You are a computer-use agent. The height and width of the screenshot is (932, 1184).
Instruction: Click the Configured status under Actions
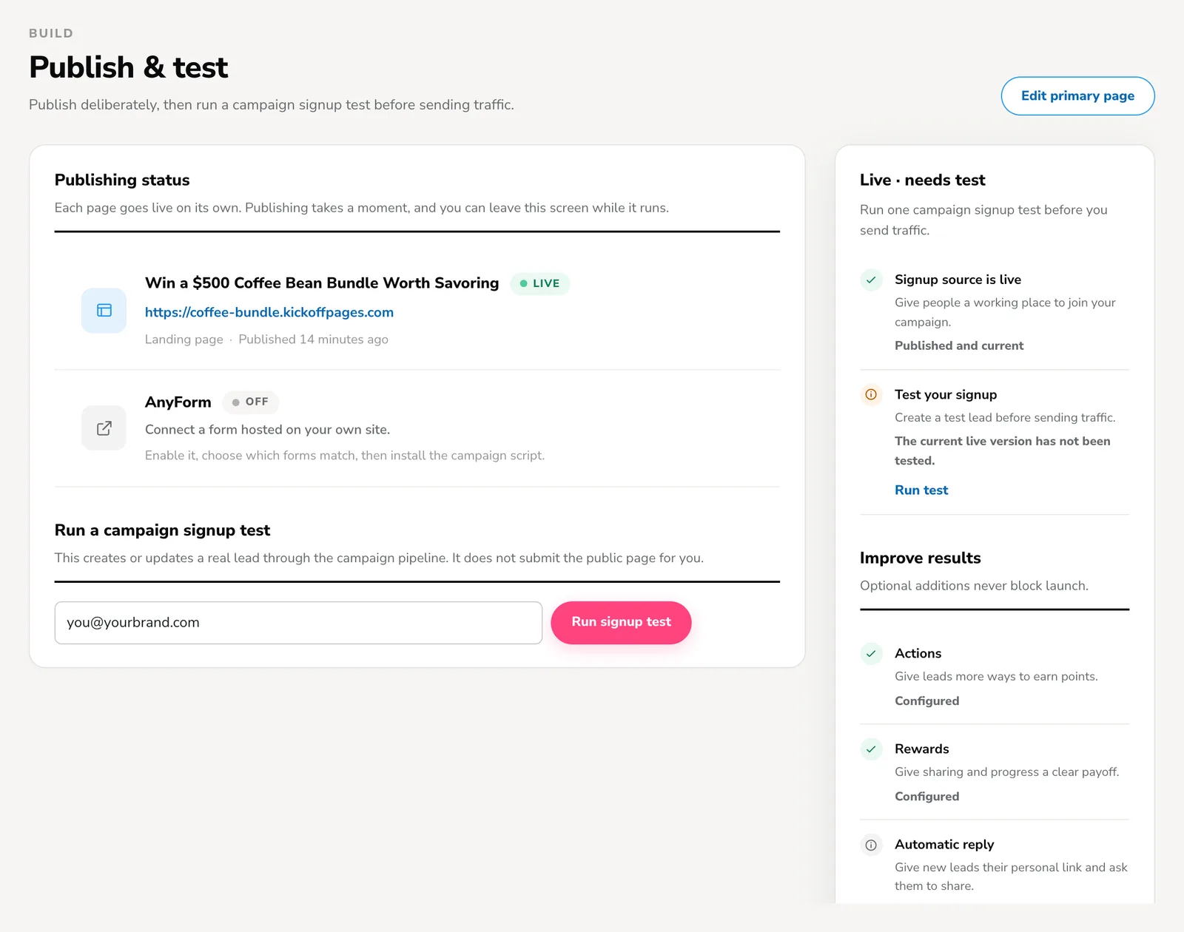click(x=926, y=700)
